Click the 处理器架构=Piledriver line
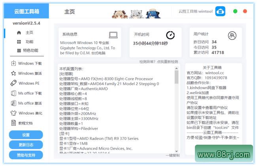257x166 pixels. (79, 129)
